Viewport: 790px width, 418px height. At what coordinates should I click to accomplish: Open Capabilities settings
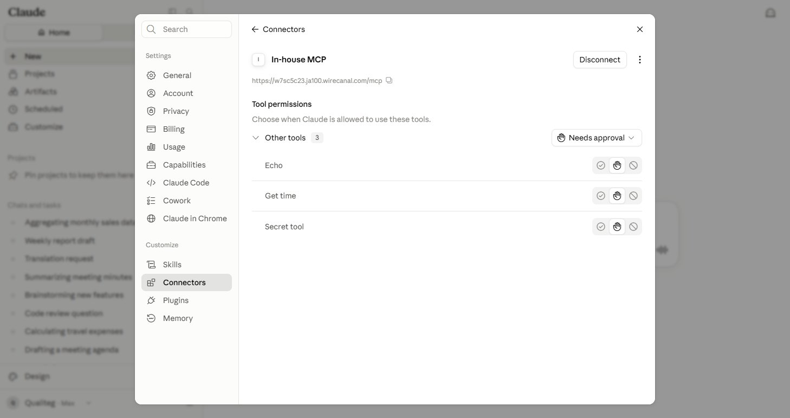point(186,165)
